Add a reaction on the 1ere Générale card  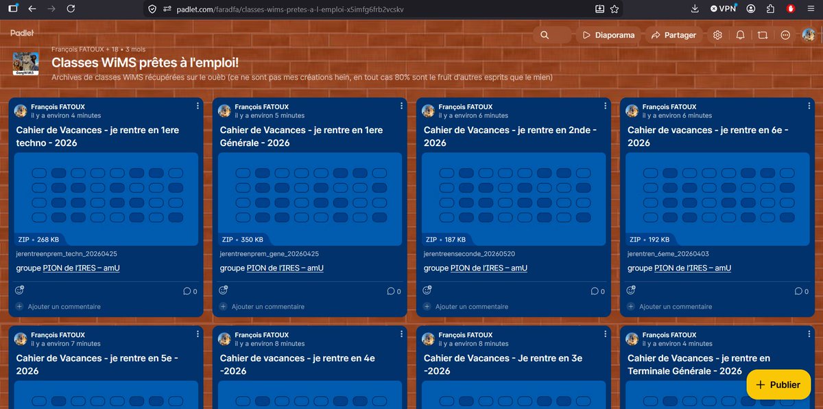coord(223,290)
